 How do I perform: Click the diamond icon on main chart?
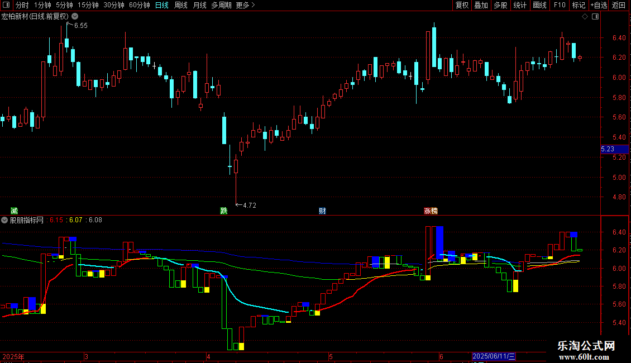tap(585, 17)
